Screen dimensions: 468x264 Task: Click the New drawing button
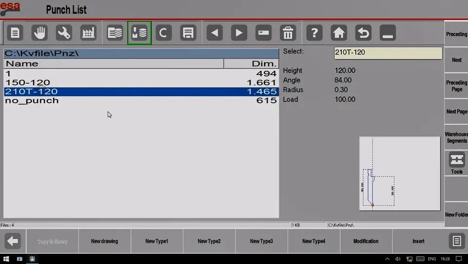[x=104, y=241]
